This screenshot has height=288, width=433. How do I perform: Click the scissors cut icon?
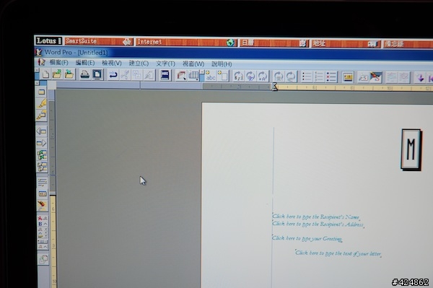[125, 75]
